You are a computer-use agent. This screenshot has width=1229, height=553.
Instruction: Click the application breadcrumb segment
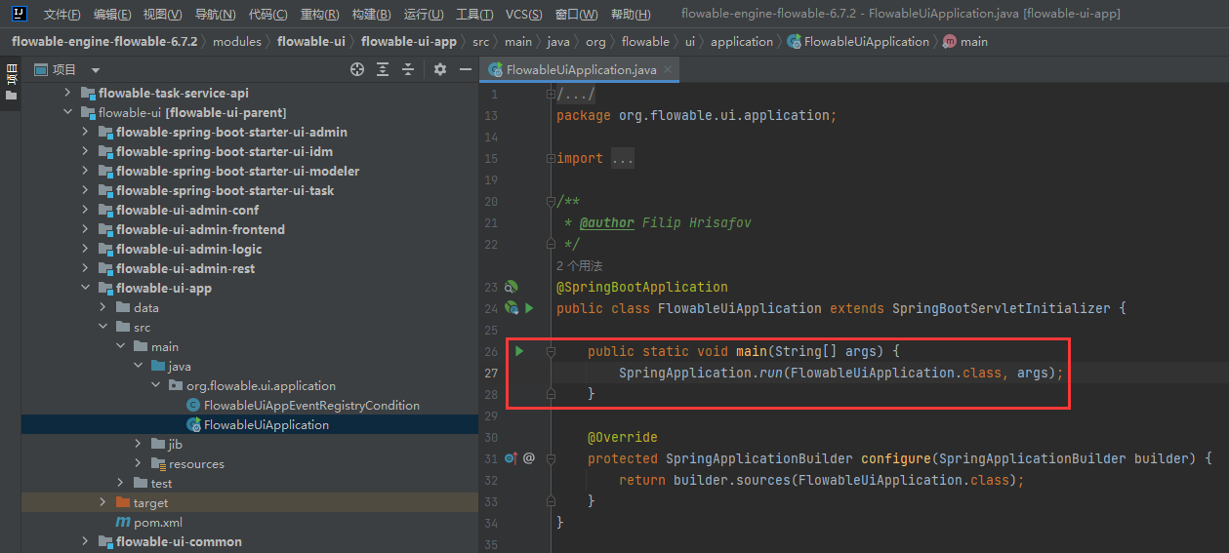tap(742, 42)
